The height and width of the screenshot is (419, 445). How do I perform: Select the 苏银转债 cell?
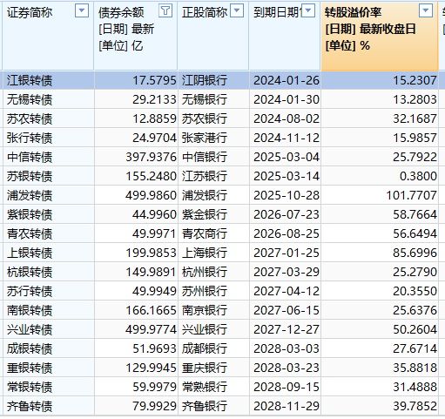[x=49, y=176]
